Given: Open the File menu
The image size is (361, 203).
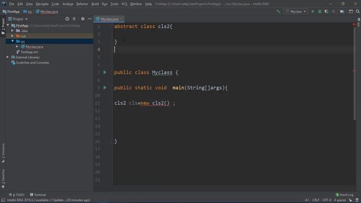Looking at the screenshot, I should tap(11, 4).
